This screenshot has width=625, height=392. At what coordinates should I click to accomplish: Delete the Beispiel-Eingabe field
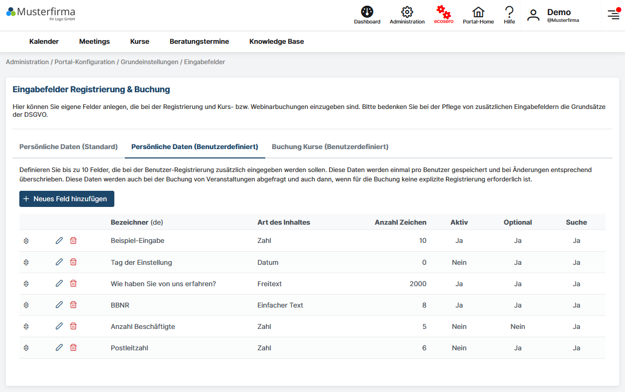pyautogui.click(x=73, y=240)
